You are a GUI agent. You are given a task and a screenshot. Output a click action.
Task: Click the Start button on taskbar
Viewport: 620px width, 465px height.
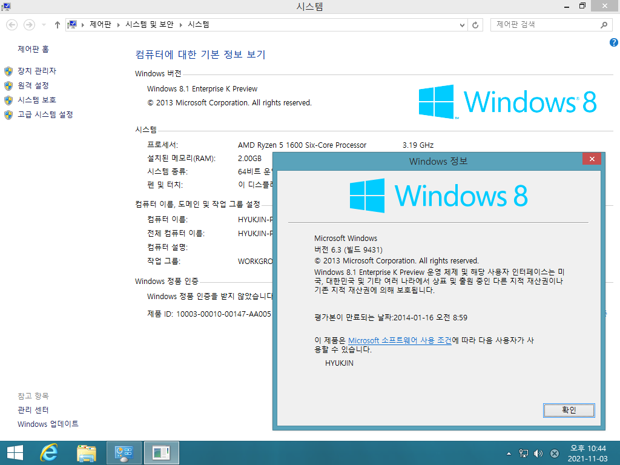pyautogui.click(x=15, y=453)
